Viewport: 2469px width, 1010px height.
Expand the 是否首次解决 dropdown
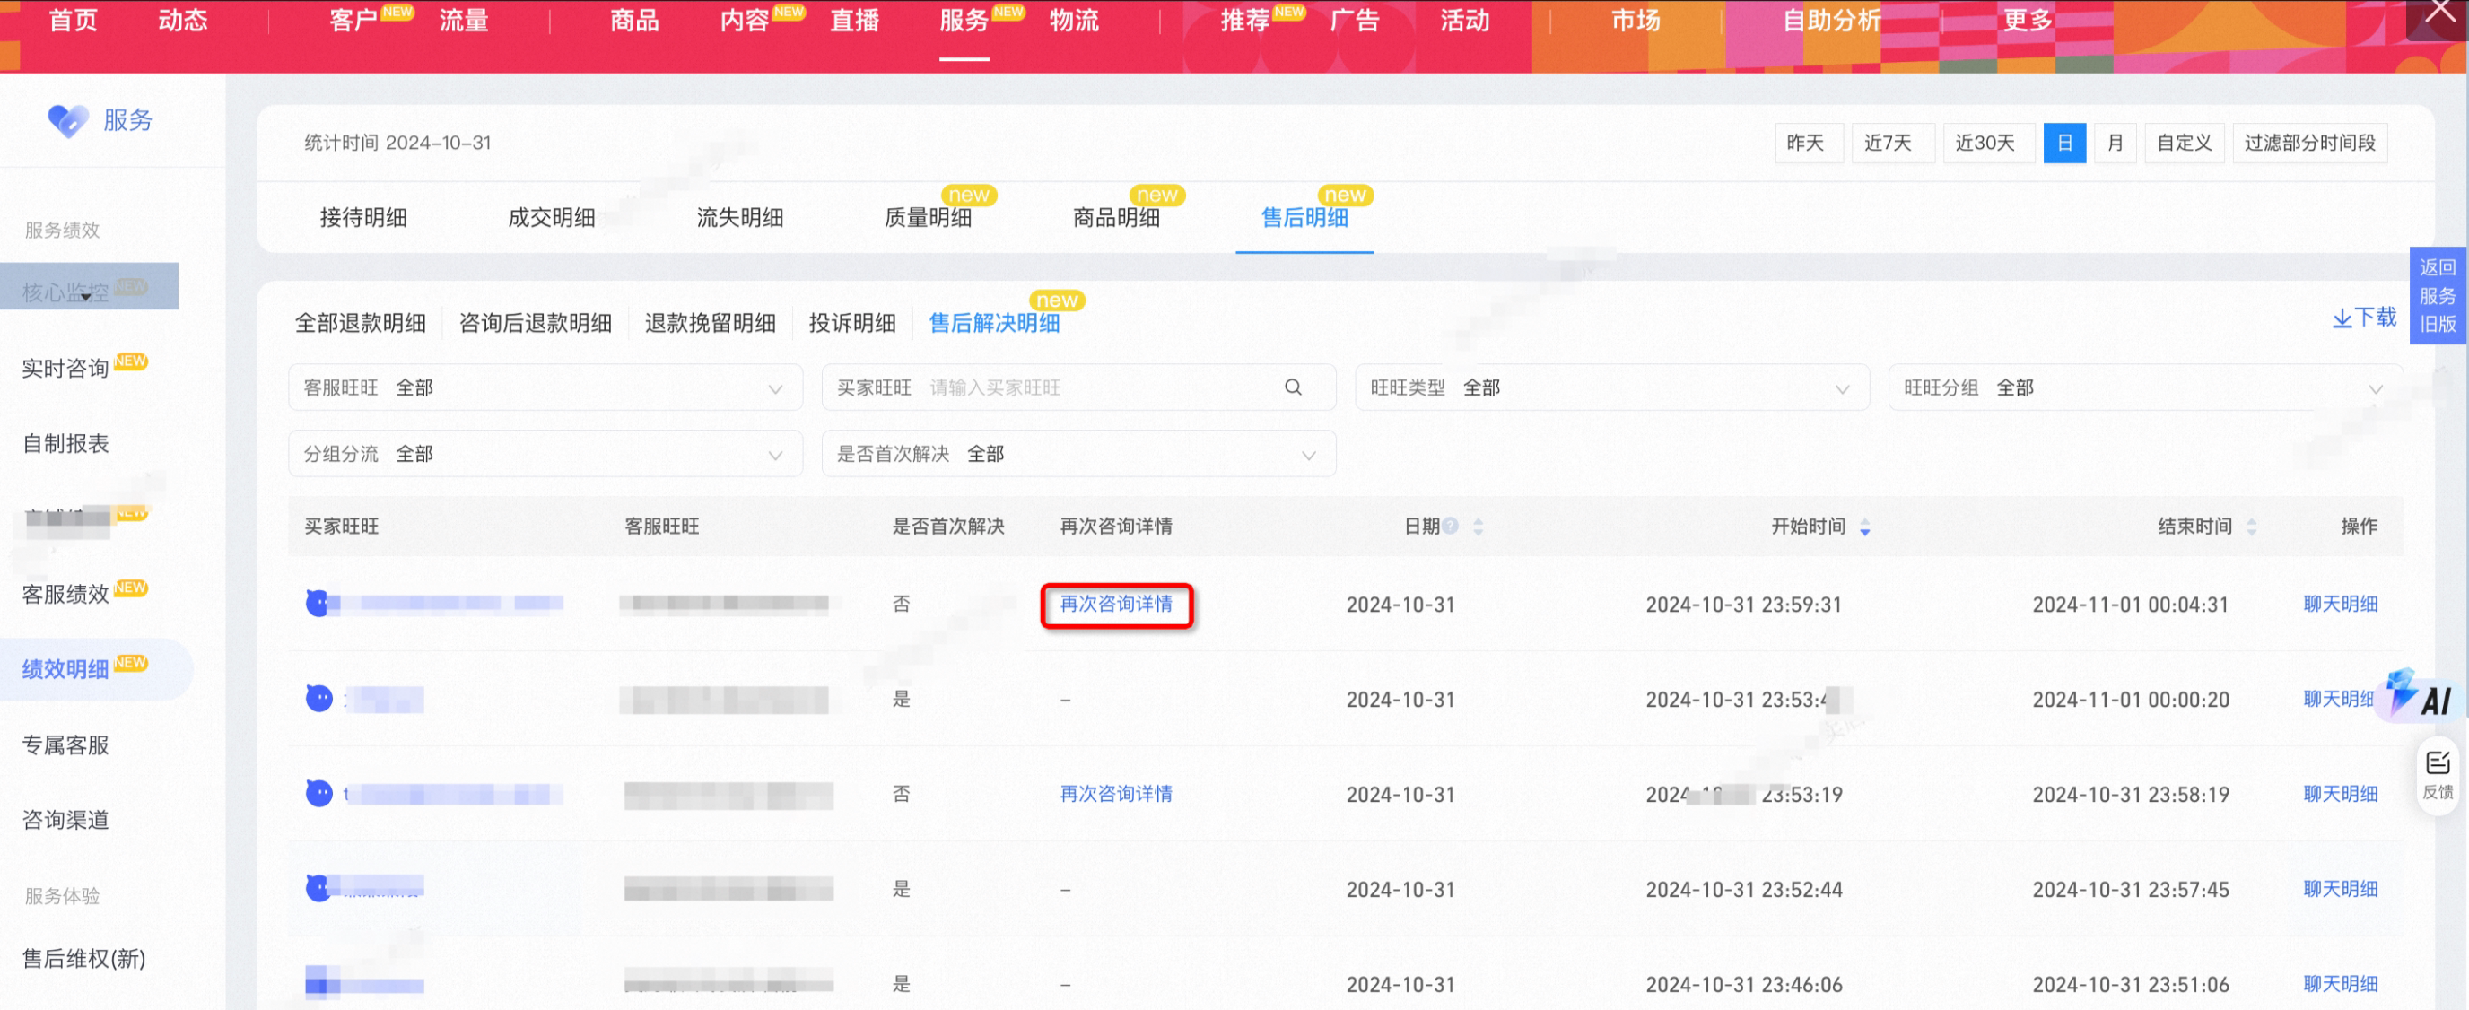[x=1077, y=453]
